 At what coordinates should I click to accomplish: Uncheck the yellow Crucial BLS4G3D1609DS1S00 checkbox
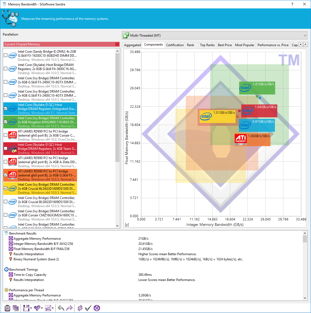click(x=6, y=188)
